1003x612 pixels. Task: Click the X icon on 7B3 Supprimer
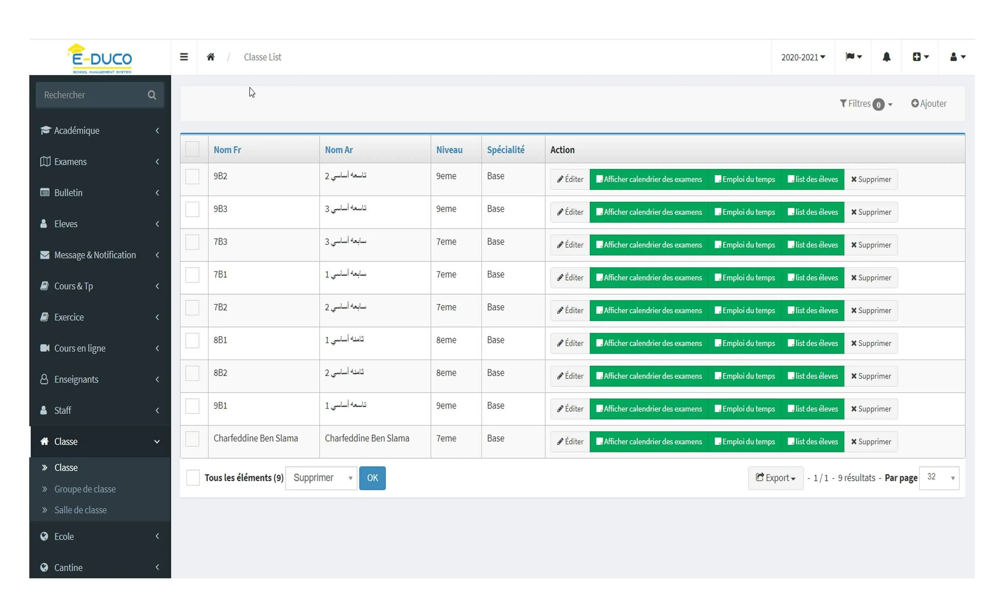pyautogui.click(x=854, y=245)
